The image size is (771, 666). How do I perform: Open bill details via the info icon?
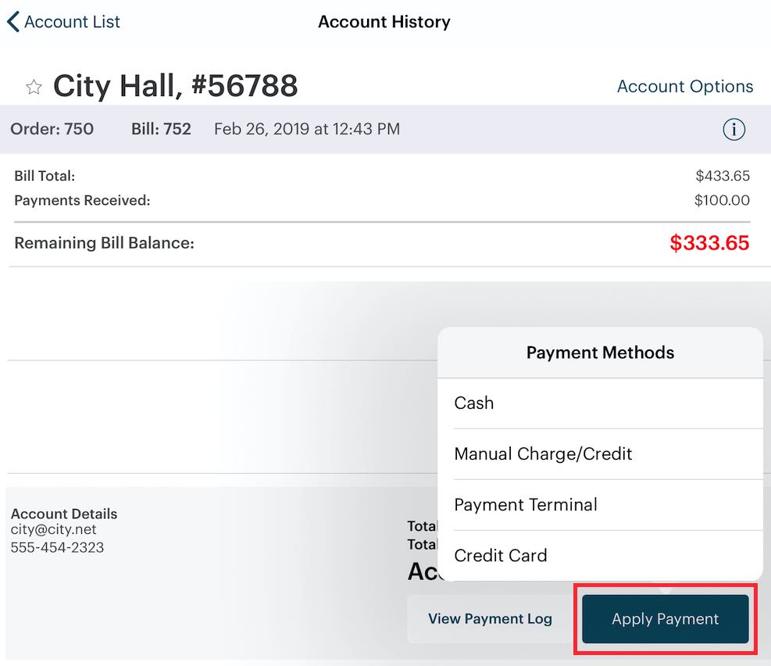point(734,129)
